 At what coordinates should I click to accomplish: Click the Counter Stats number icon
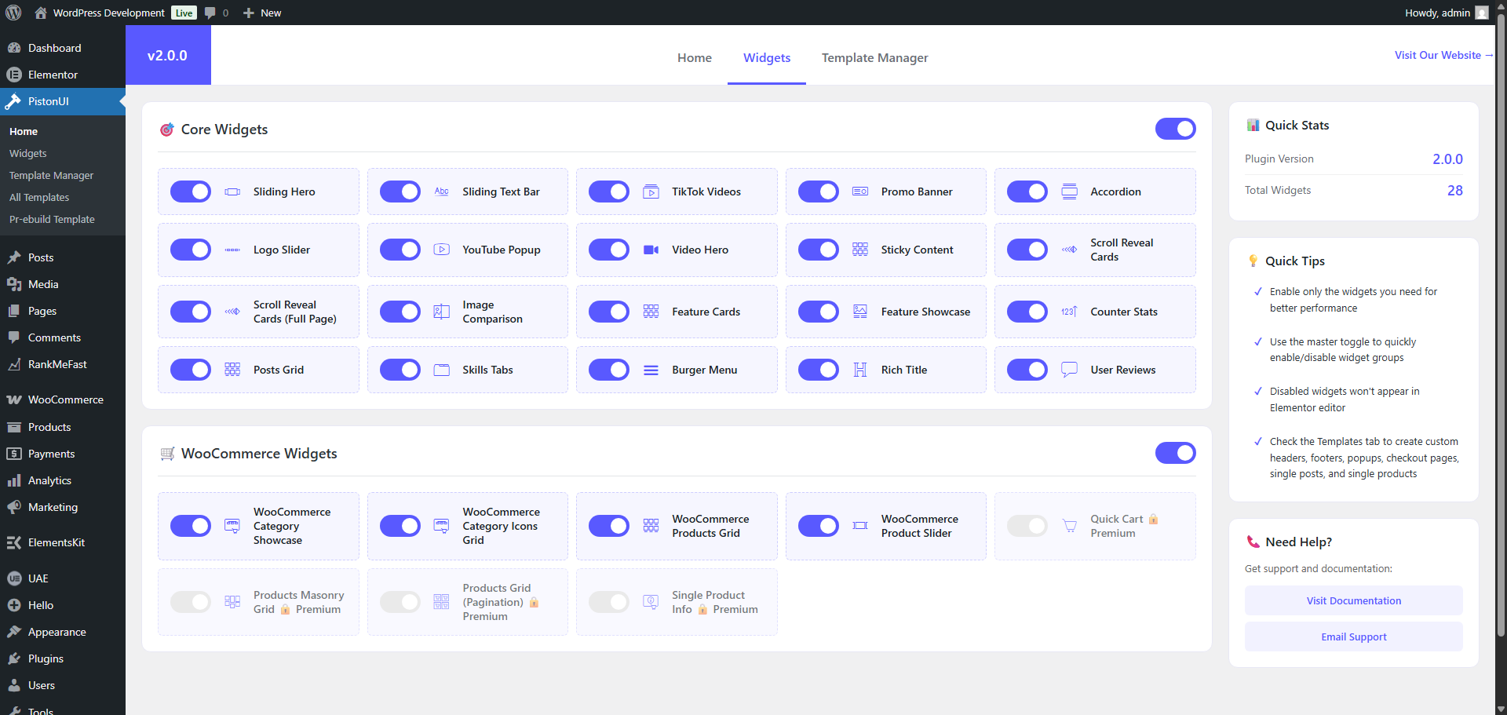(1069, 312)
